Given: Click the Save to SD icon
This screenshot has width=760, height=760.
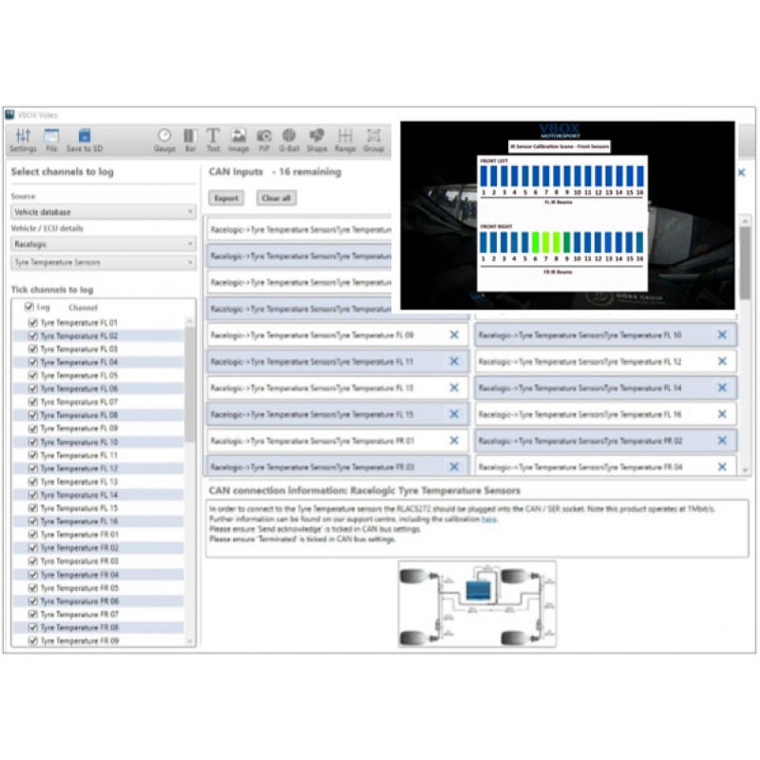Looking at the screenshot, I should 85,141.
